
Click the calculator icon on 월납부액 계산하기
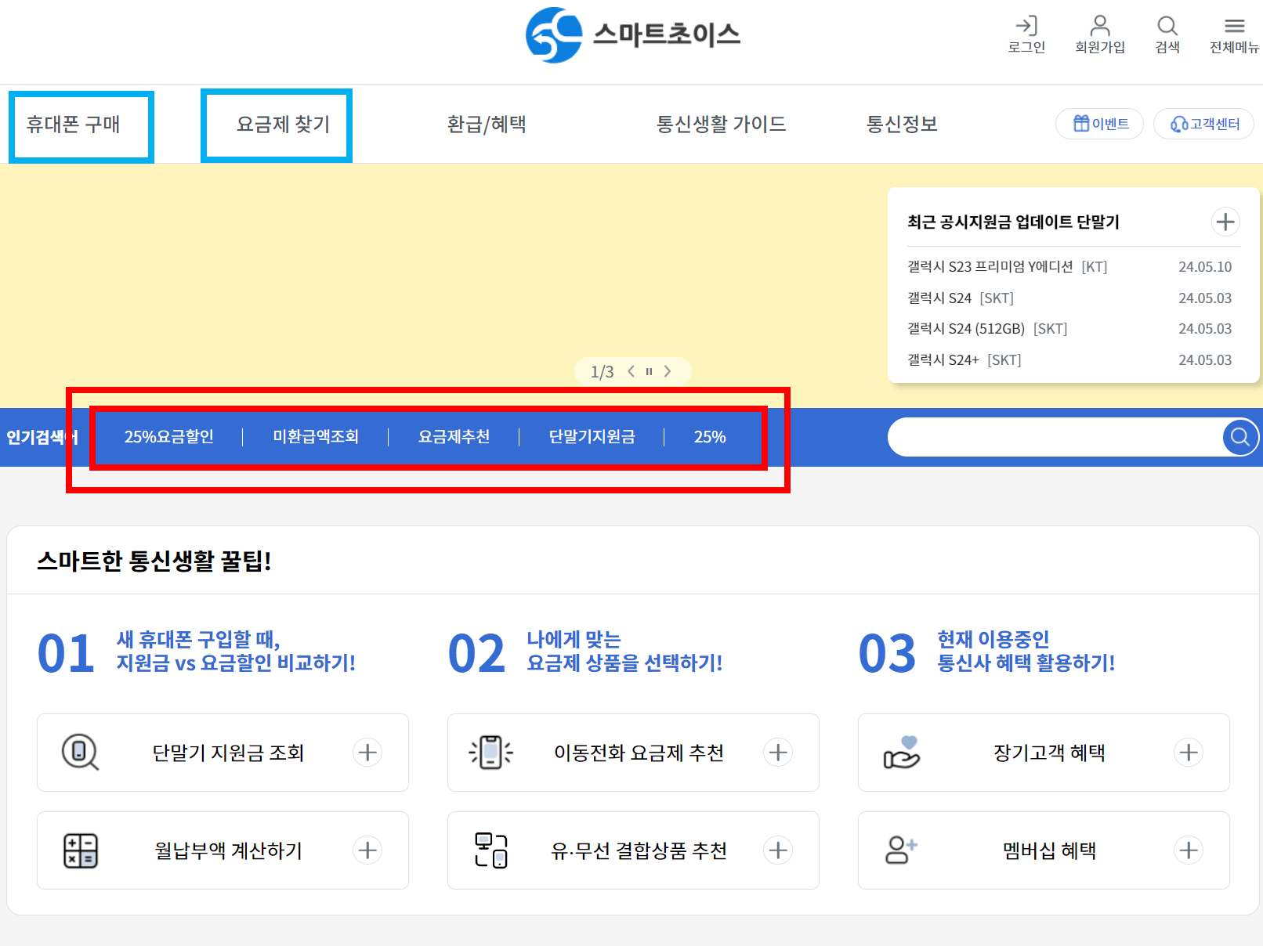[x=79, y=850]
